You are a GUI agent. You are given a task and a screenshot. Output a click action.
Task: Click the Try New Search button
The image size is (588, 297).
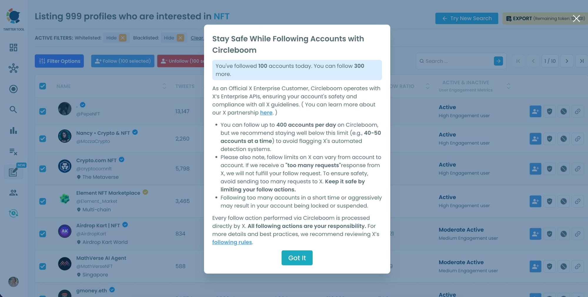(x=467, y=18)
